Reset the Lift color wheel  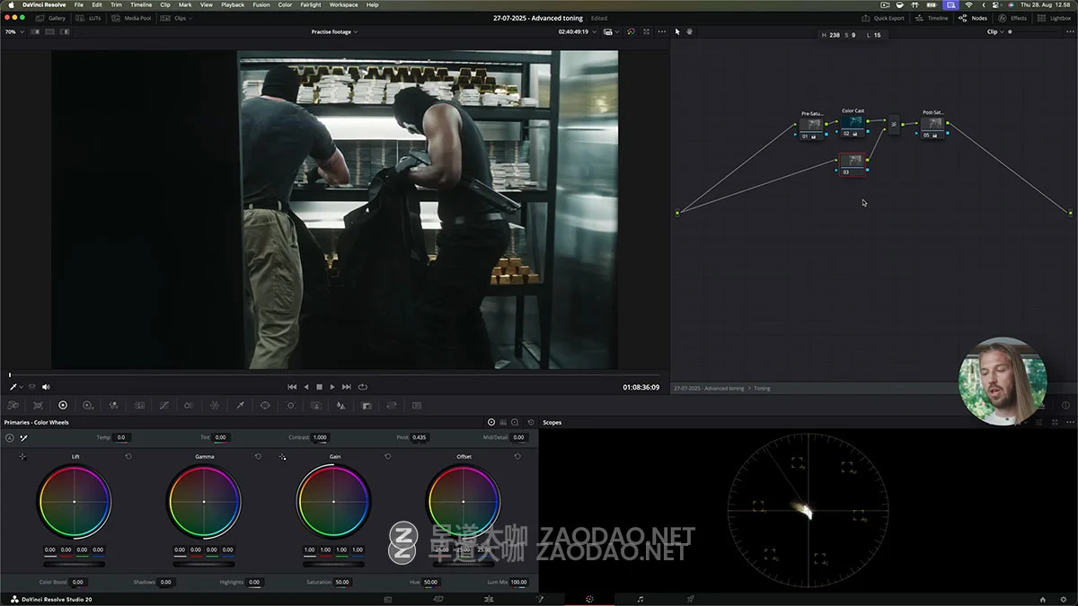coord(128,457)
